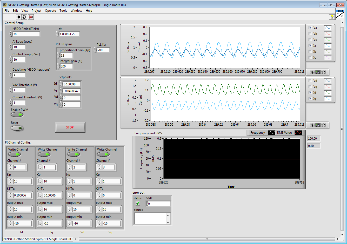This screenshot has height=244, width=347.
Task: Open the File menu
Action: tap(7, 11)
